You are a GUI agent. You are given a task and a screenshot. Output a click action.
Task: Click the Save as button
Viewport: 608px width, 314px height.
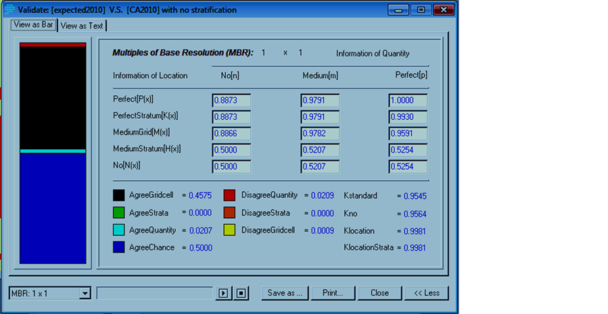point(285,293)
